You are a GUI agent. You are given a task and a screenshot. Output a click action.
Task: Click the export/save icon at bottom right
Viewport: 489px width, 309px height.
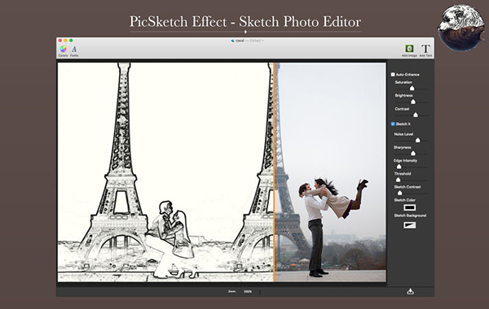coord(411,291)
